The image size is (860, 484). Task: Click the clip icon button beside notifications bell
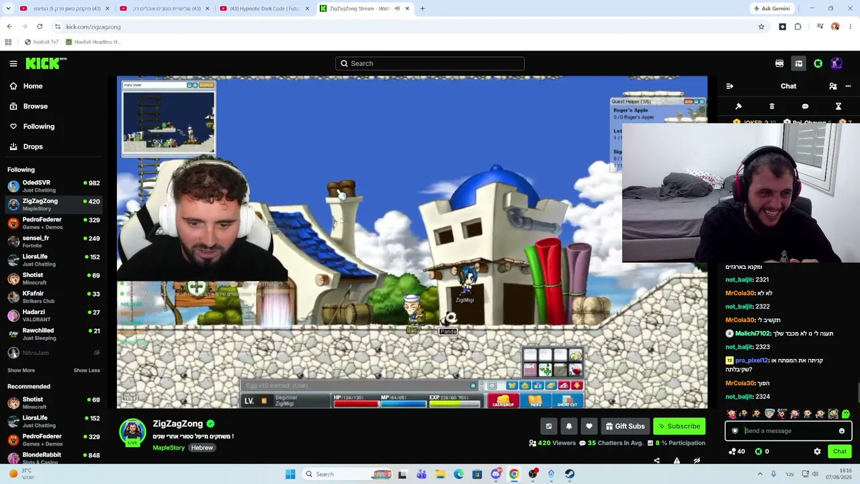coord(549,426)
